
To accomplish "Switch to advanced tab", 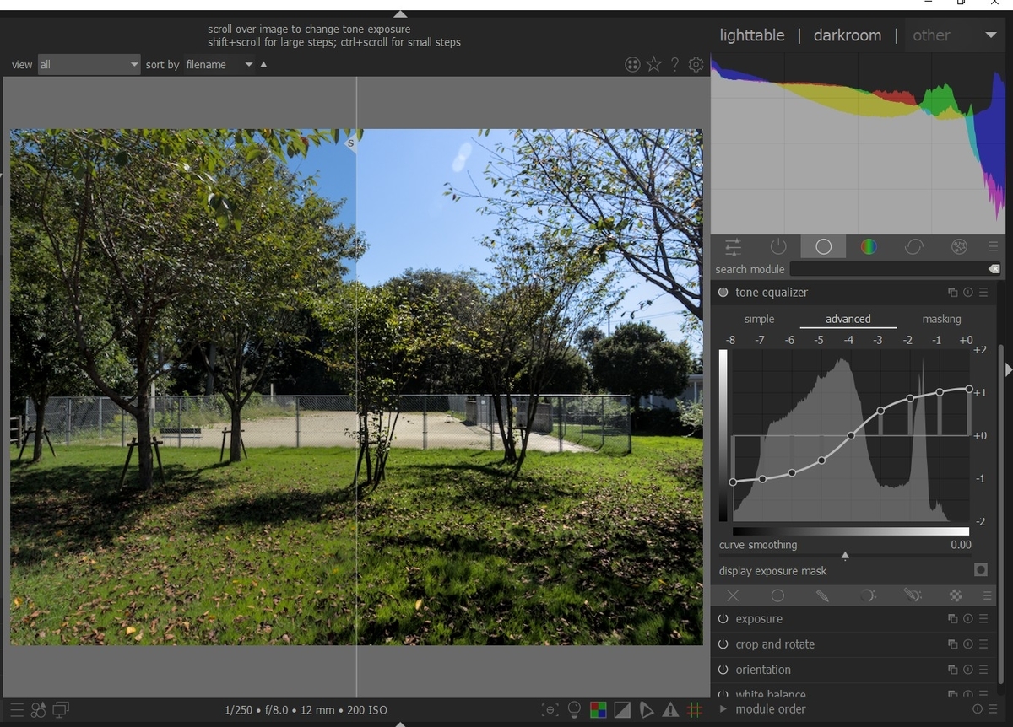I will click(x=848, y=319).
